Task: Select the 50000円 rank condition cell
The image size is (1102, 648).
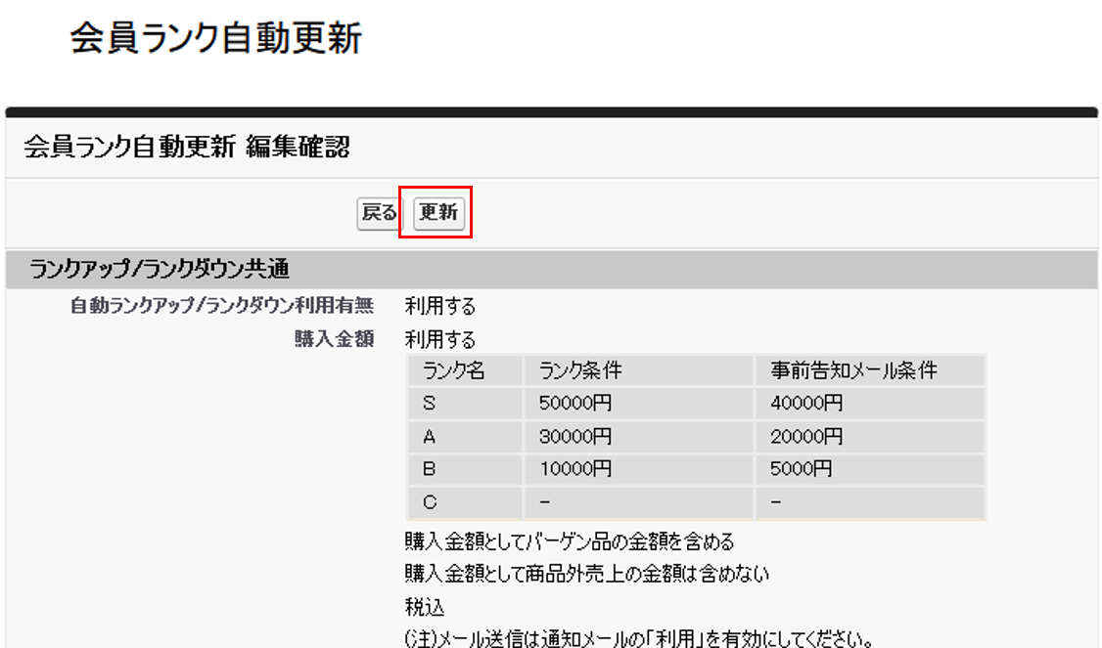Action: point(575,403)
